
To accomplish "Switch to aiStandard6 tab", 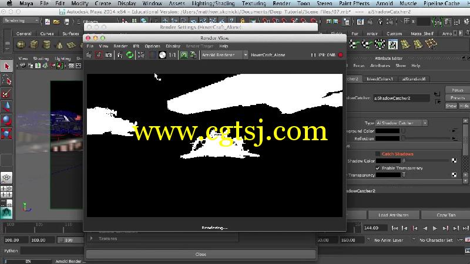I will (x=414, y=79).
